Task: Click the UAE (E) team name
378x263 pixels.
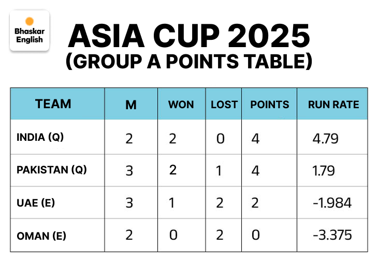Action: [x=36, y=202]
